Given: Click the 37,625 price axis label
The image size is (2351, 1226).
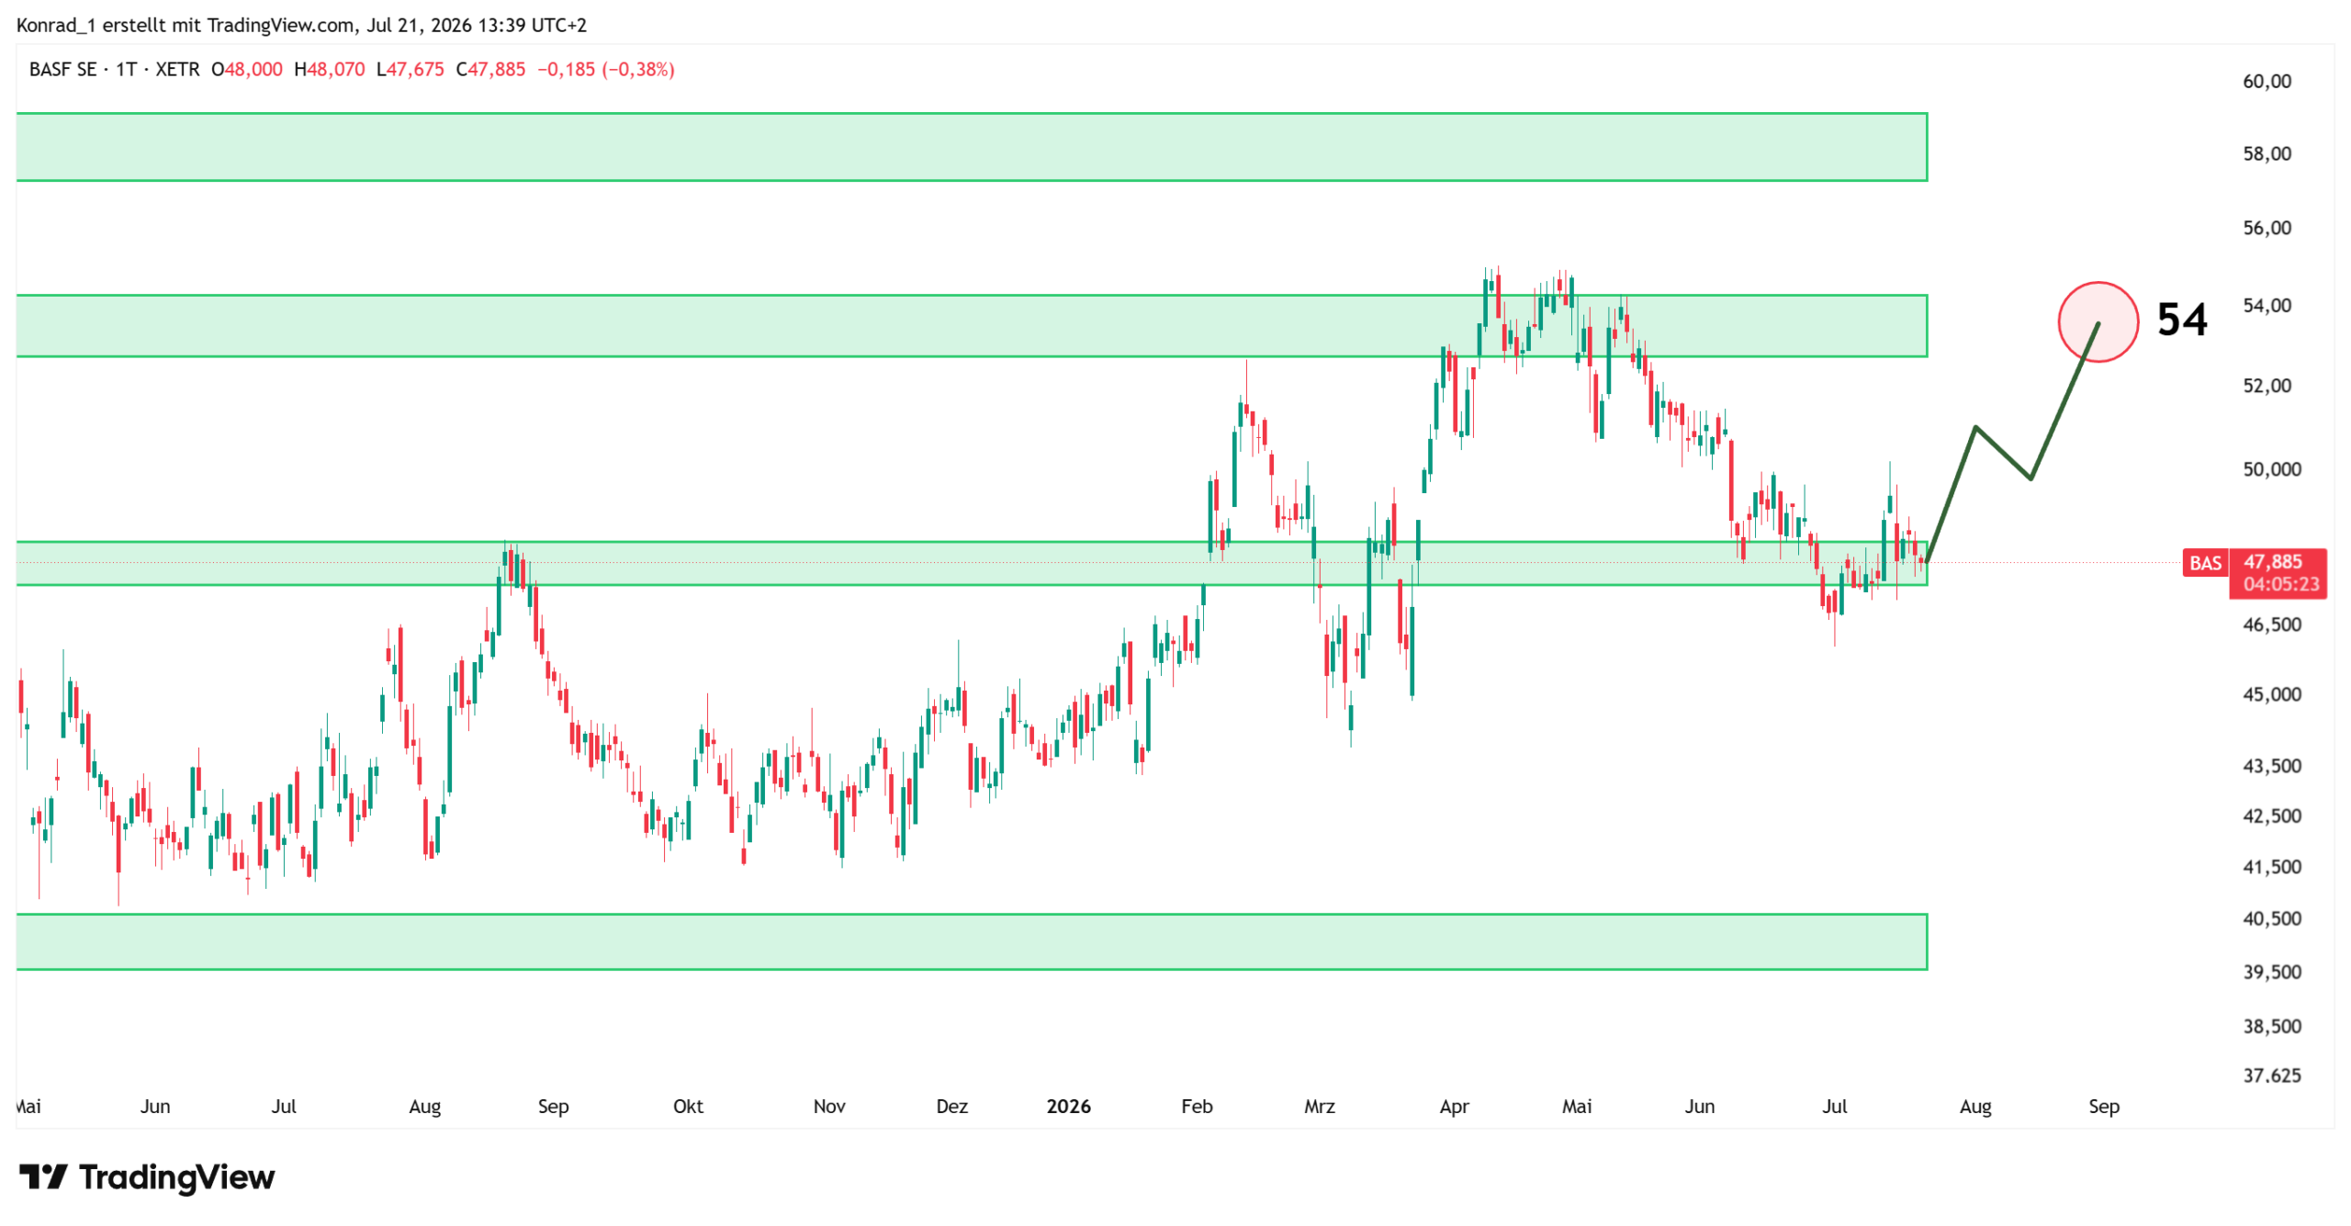Looking at the screenshot, I should (2272, 1075).
